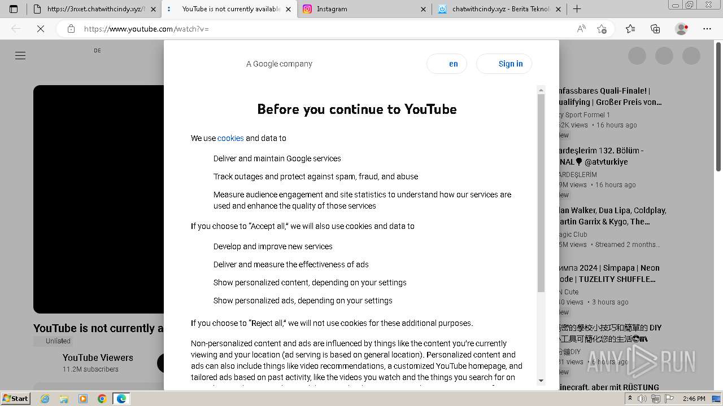Screen dimensions: 723x406
Task: Open Kardeşlerim 132. Bölüm video
Action: [601, 156]
